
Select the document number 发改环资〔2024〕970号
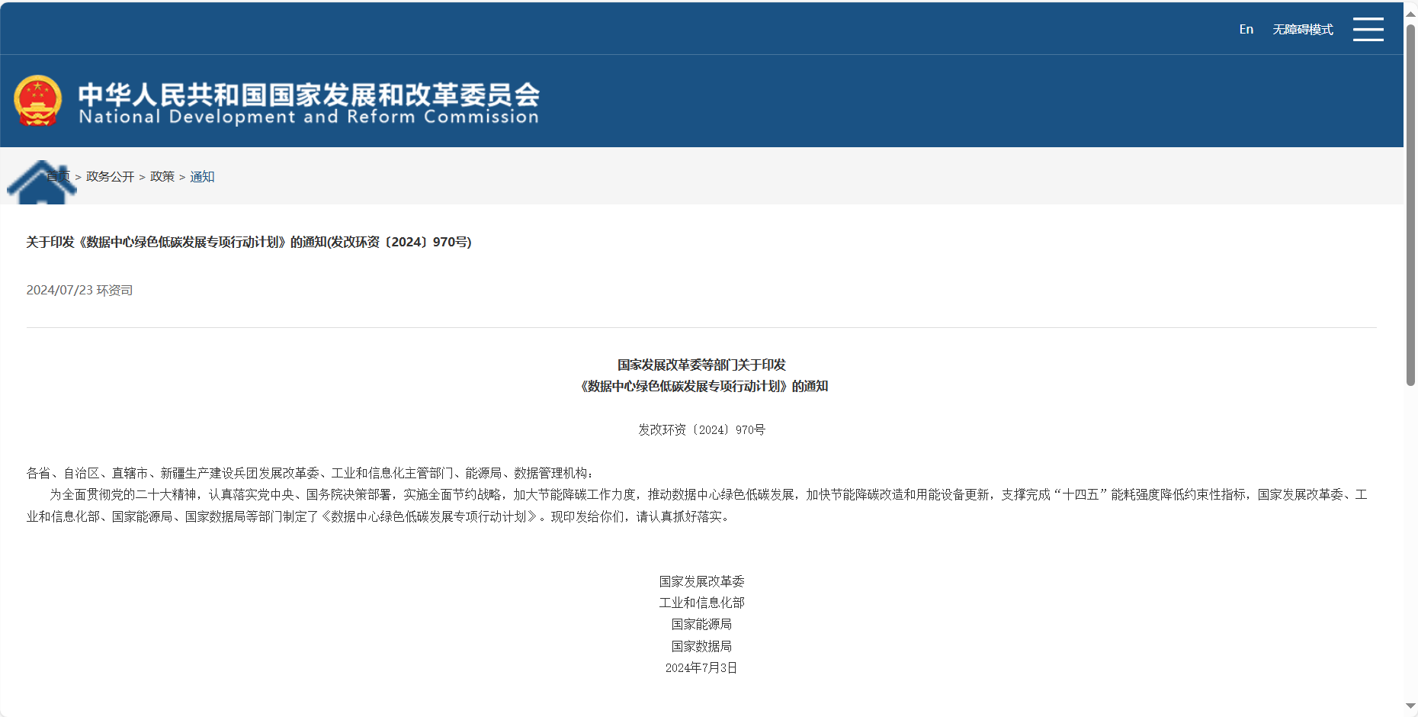click(702, 429)
